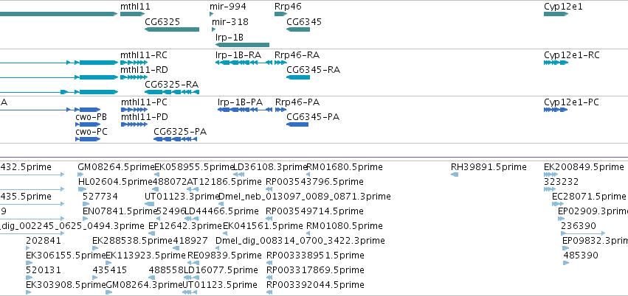Image resolution: width=628 pixels, height=296 pixels.
Task: Click the 527734 feature label
Action: (x=100, y=197)
